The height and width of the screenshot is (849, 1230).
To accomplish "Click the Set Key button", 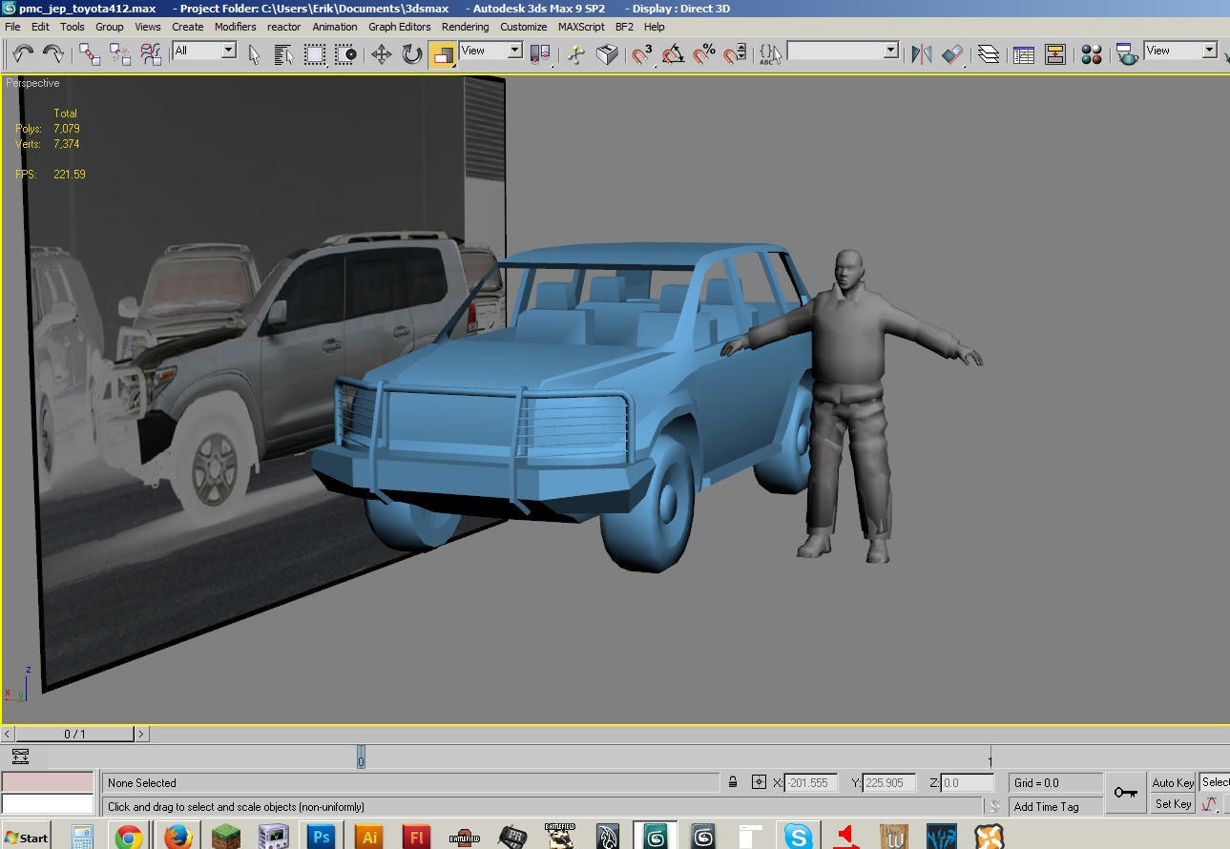I will [x=1173, y=804].
